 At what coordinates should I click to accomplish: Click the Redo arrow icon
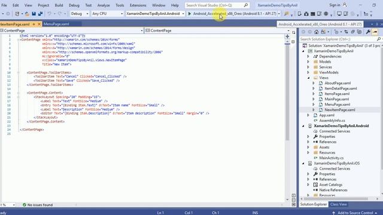point(60,14)
